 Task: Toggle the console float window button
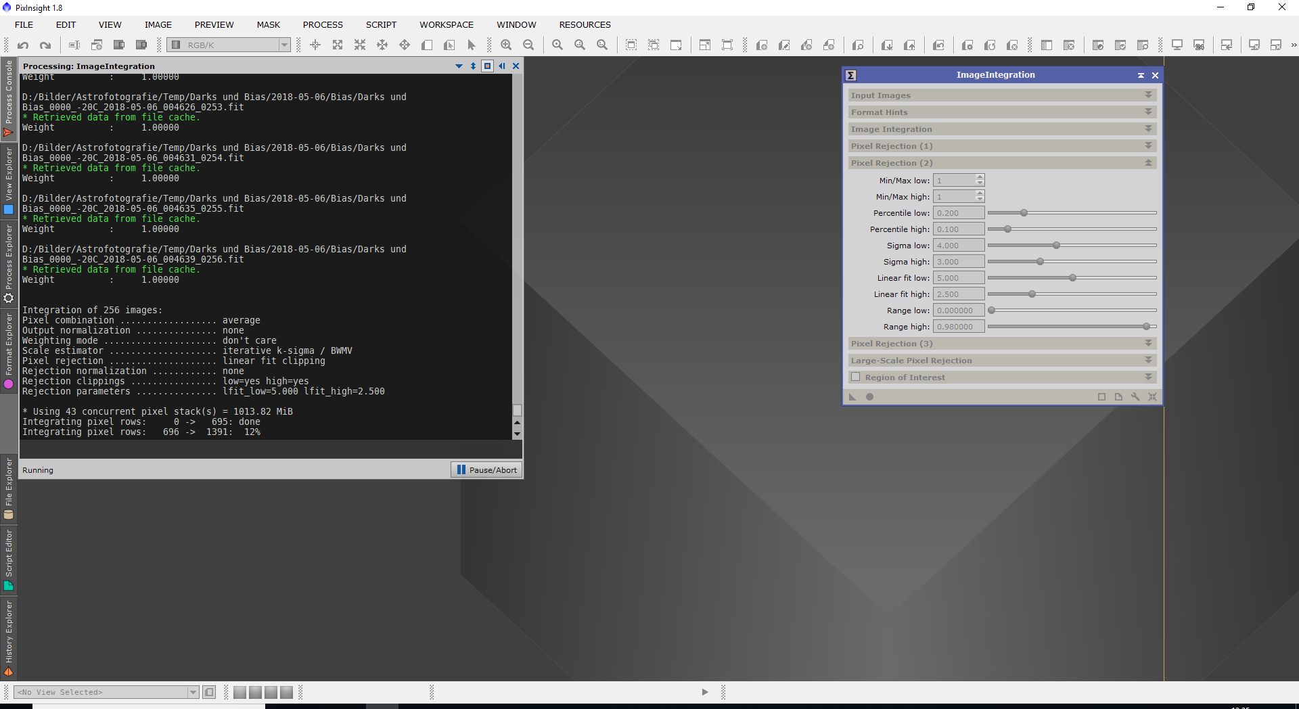(x=487, y=66)
